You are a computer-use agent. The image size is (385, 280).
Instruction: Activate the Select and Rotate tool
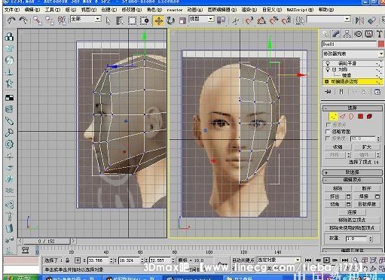point(170,20)
